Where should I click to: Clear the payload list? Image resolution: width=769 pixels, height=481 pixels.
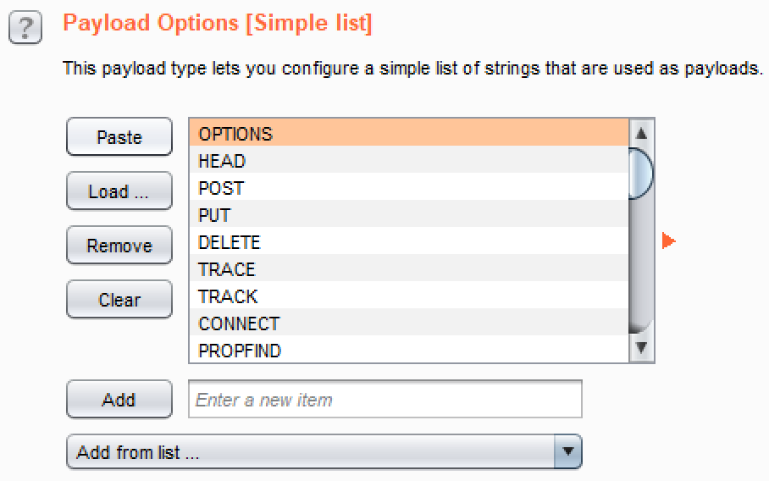click(119, 300)
